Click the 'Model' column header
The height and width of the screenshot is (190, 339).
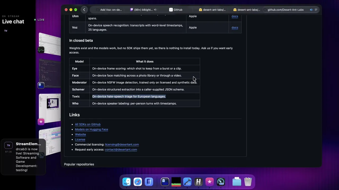(79, 61)
